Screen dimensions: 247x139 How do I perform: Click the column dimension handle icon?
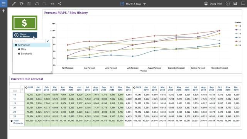point(22,89)
